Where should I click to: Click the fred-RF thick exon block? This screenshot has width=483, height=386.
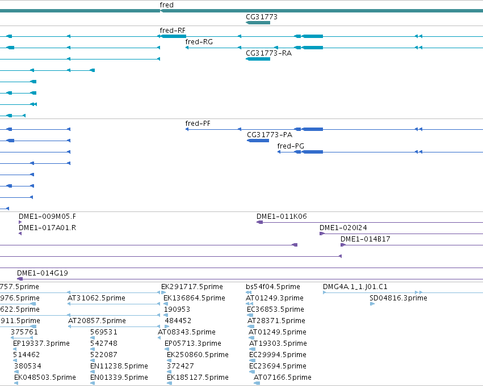point(174,36)
